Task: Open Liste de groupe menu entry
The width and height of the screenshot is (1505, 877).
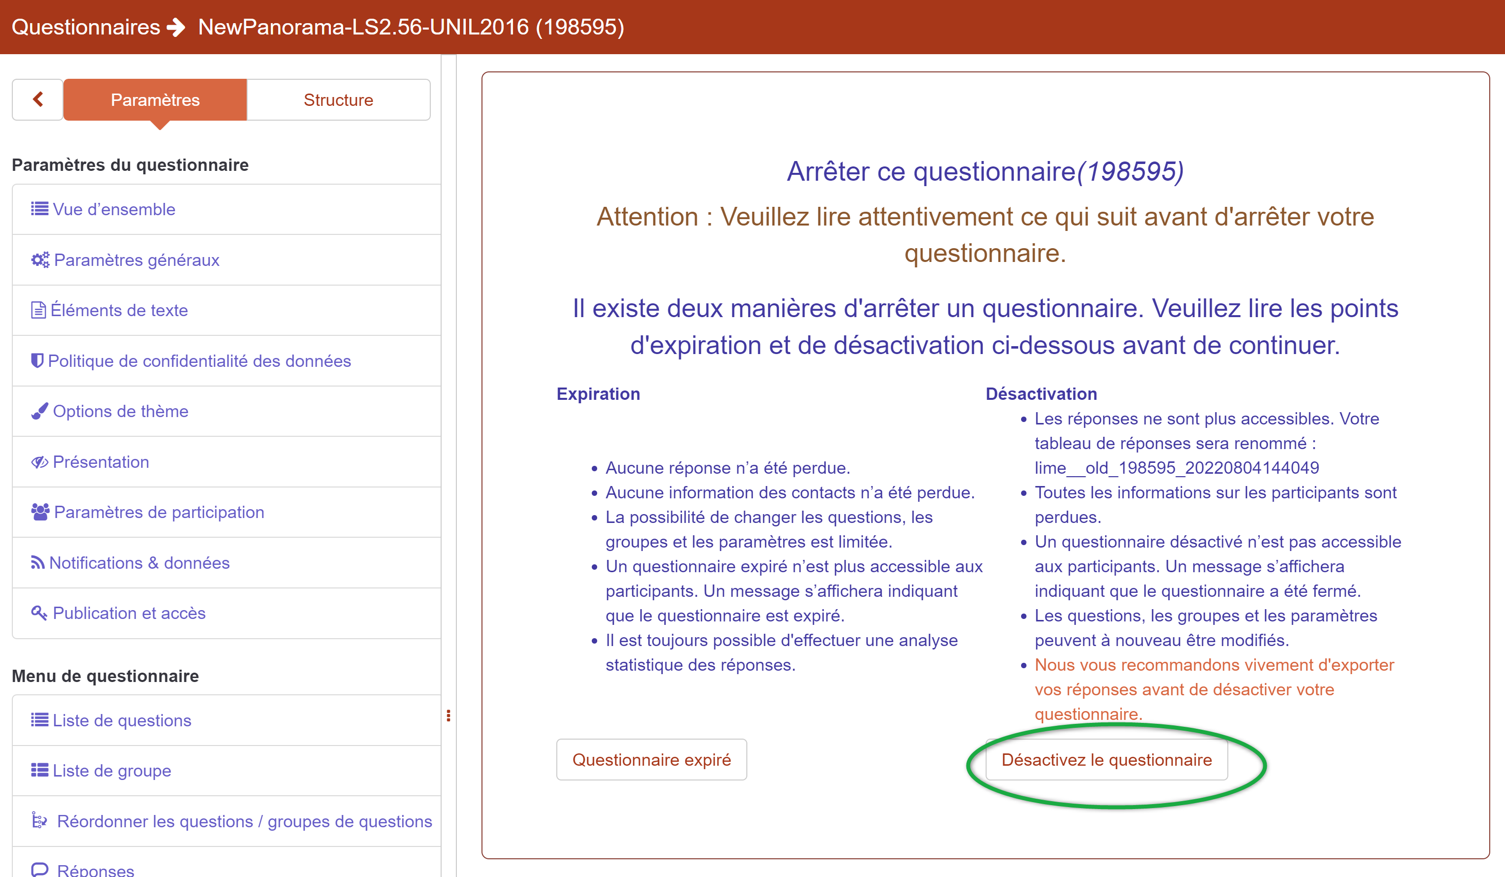Action: point(112,771)
